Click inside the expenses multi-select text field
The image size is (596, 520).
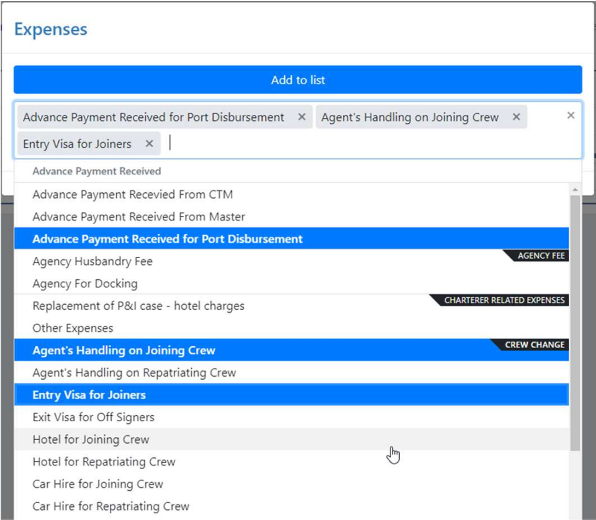pyautogui.click(x=372, y=144)
